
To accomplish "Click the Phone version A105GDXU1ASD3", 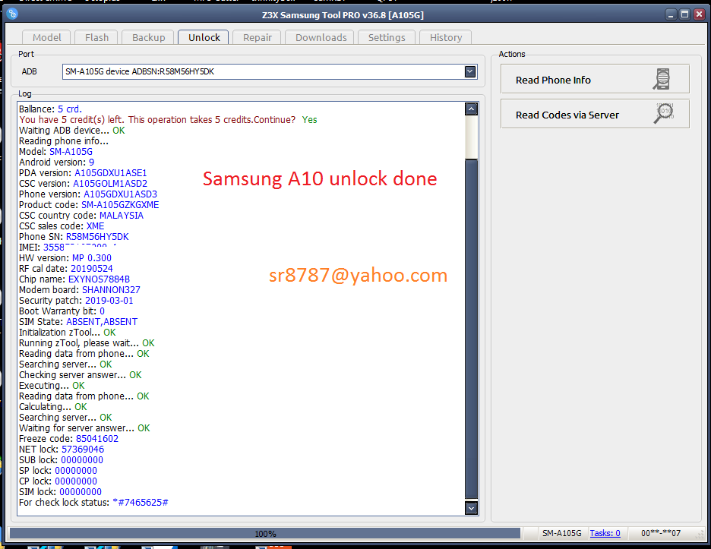I will 120,194.
